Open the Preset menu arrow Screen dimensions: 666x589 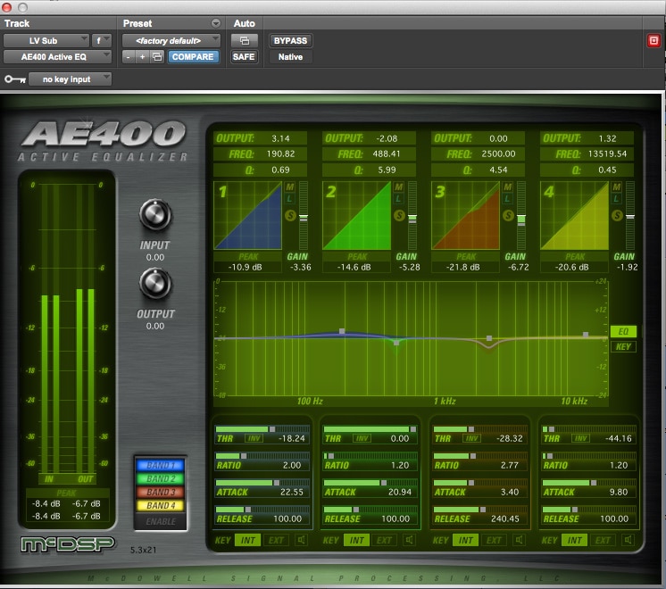pos(216,23)
